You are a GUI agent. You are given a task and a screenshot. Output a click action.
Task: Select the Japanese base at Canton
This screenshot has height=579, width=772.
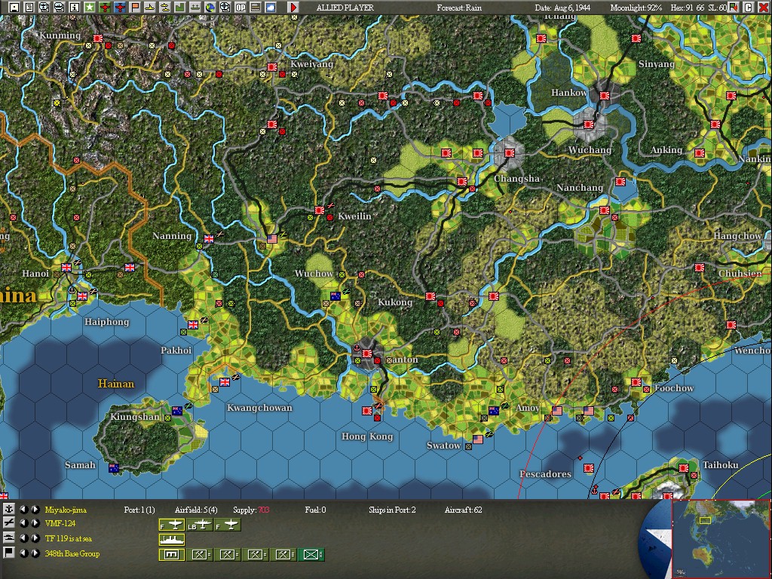[367, 353]
